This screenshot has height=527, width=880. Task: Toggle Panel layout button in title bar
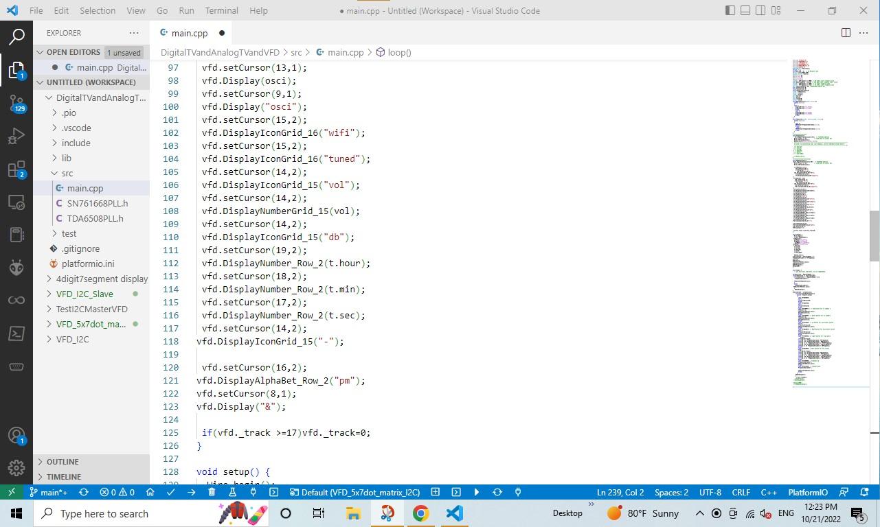pyautogui.click(x=745, y=10)
